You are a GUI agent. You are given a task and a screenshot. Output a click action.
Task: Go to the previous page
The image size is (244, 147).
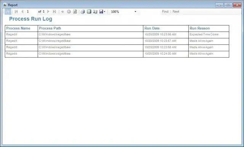22,11
